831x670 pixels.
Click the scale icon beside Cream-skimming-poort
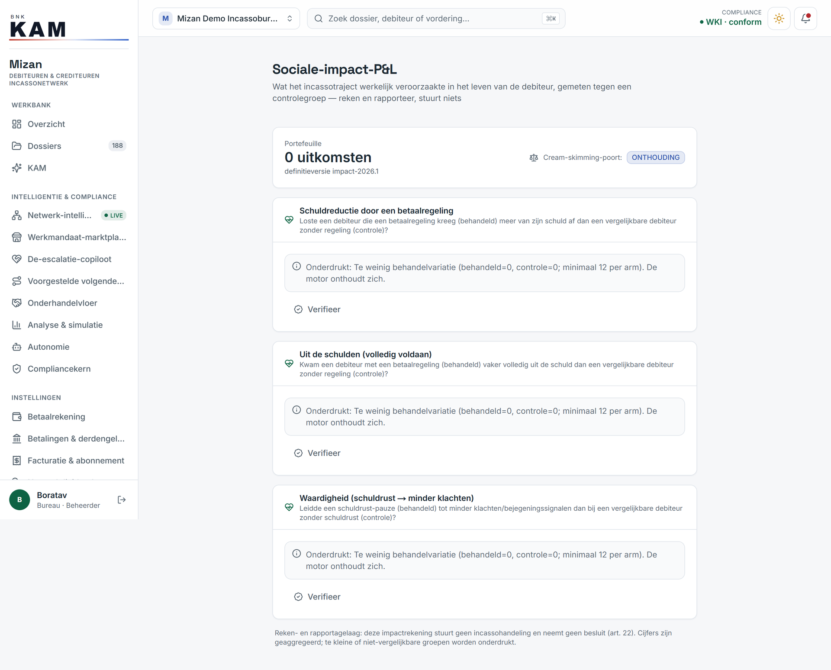534,158
